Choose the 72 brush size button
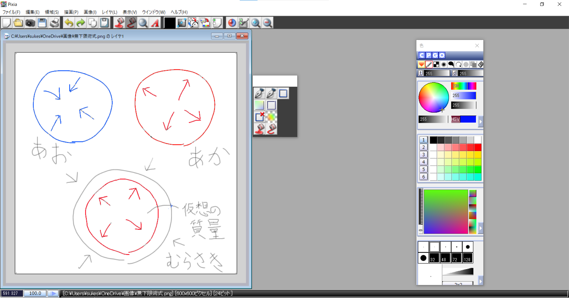Screen dimensions: 569x298 (456, 258)
